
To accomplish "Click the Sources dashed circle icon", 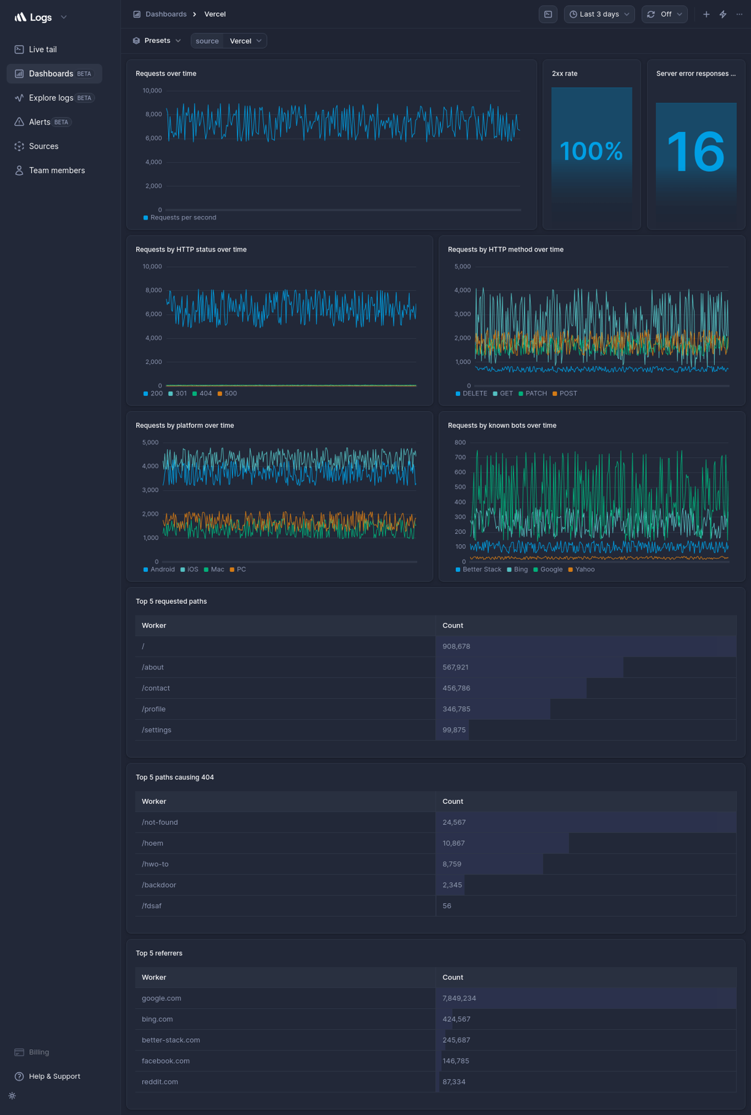I will 19,146.
